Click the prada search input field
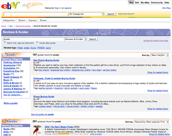Image resolution: width=172 pixels, height=136 pixels. coord(34,39)
